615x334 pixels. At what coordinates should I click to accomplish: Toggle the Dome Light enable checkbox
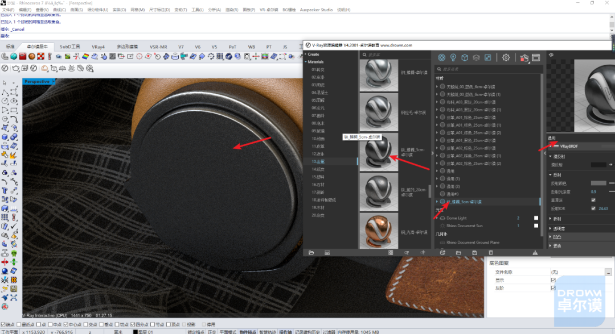(536, 218)
